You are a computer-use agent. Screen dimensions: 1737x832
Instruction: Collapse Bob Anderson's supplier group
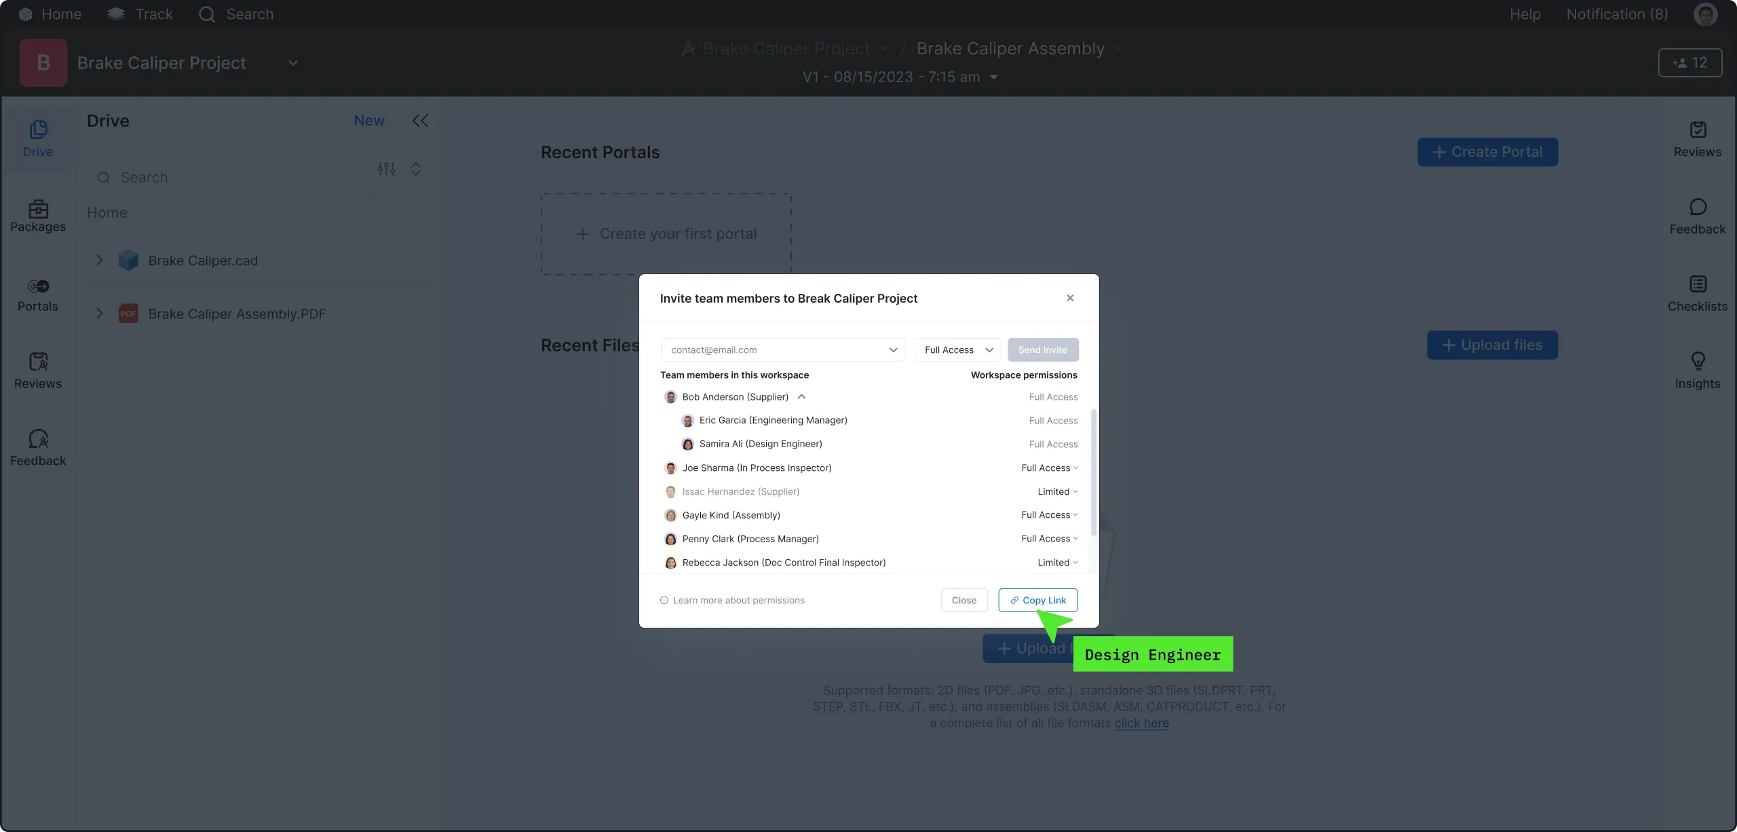[x=801, y=397]
